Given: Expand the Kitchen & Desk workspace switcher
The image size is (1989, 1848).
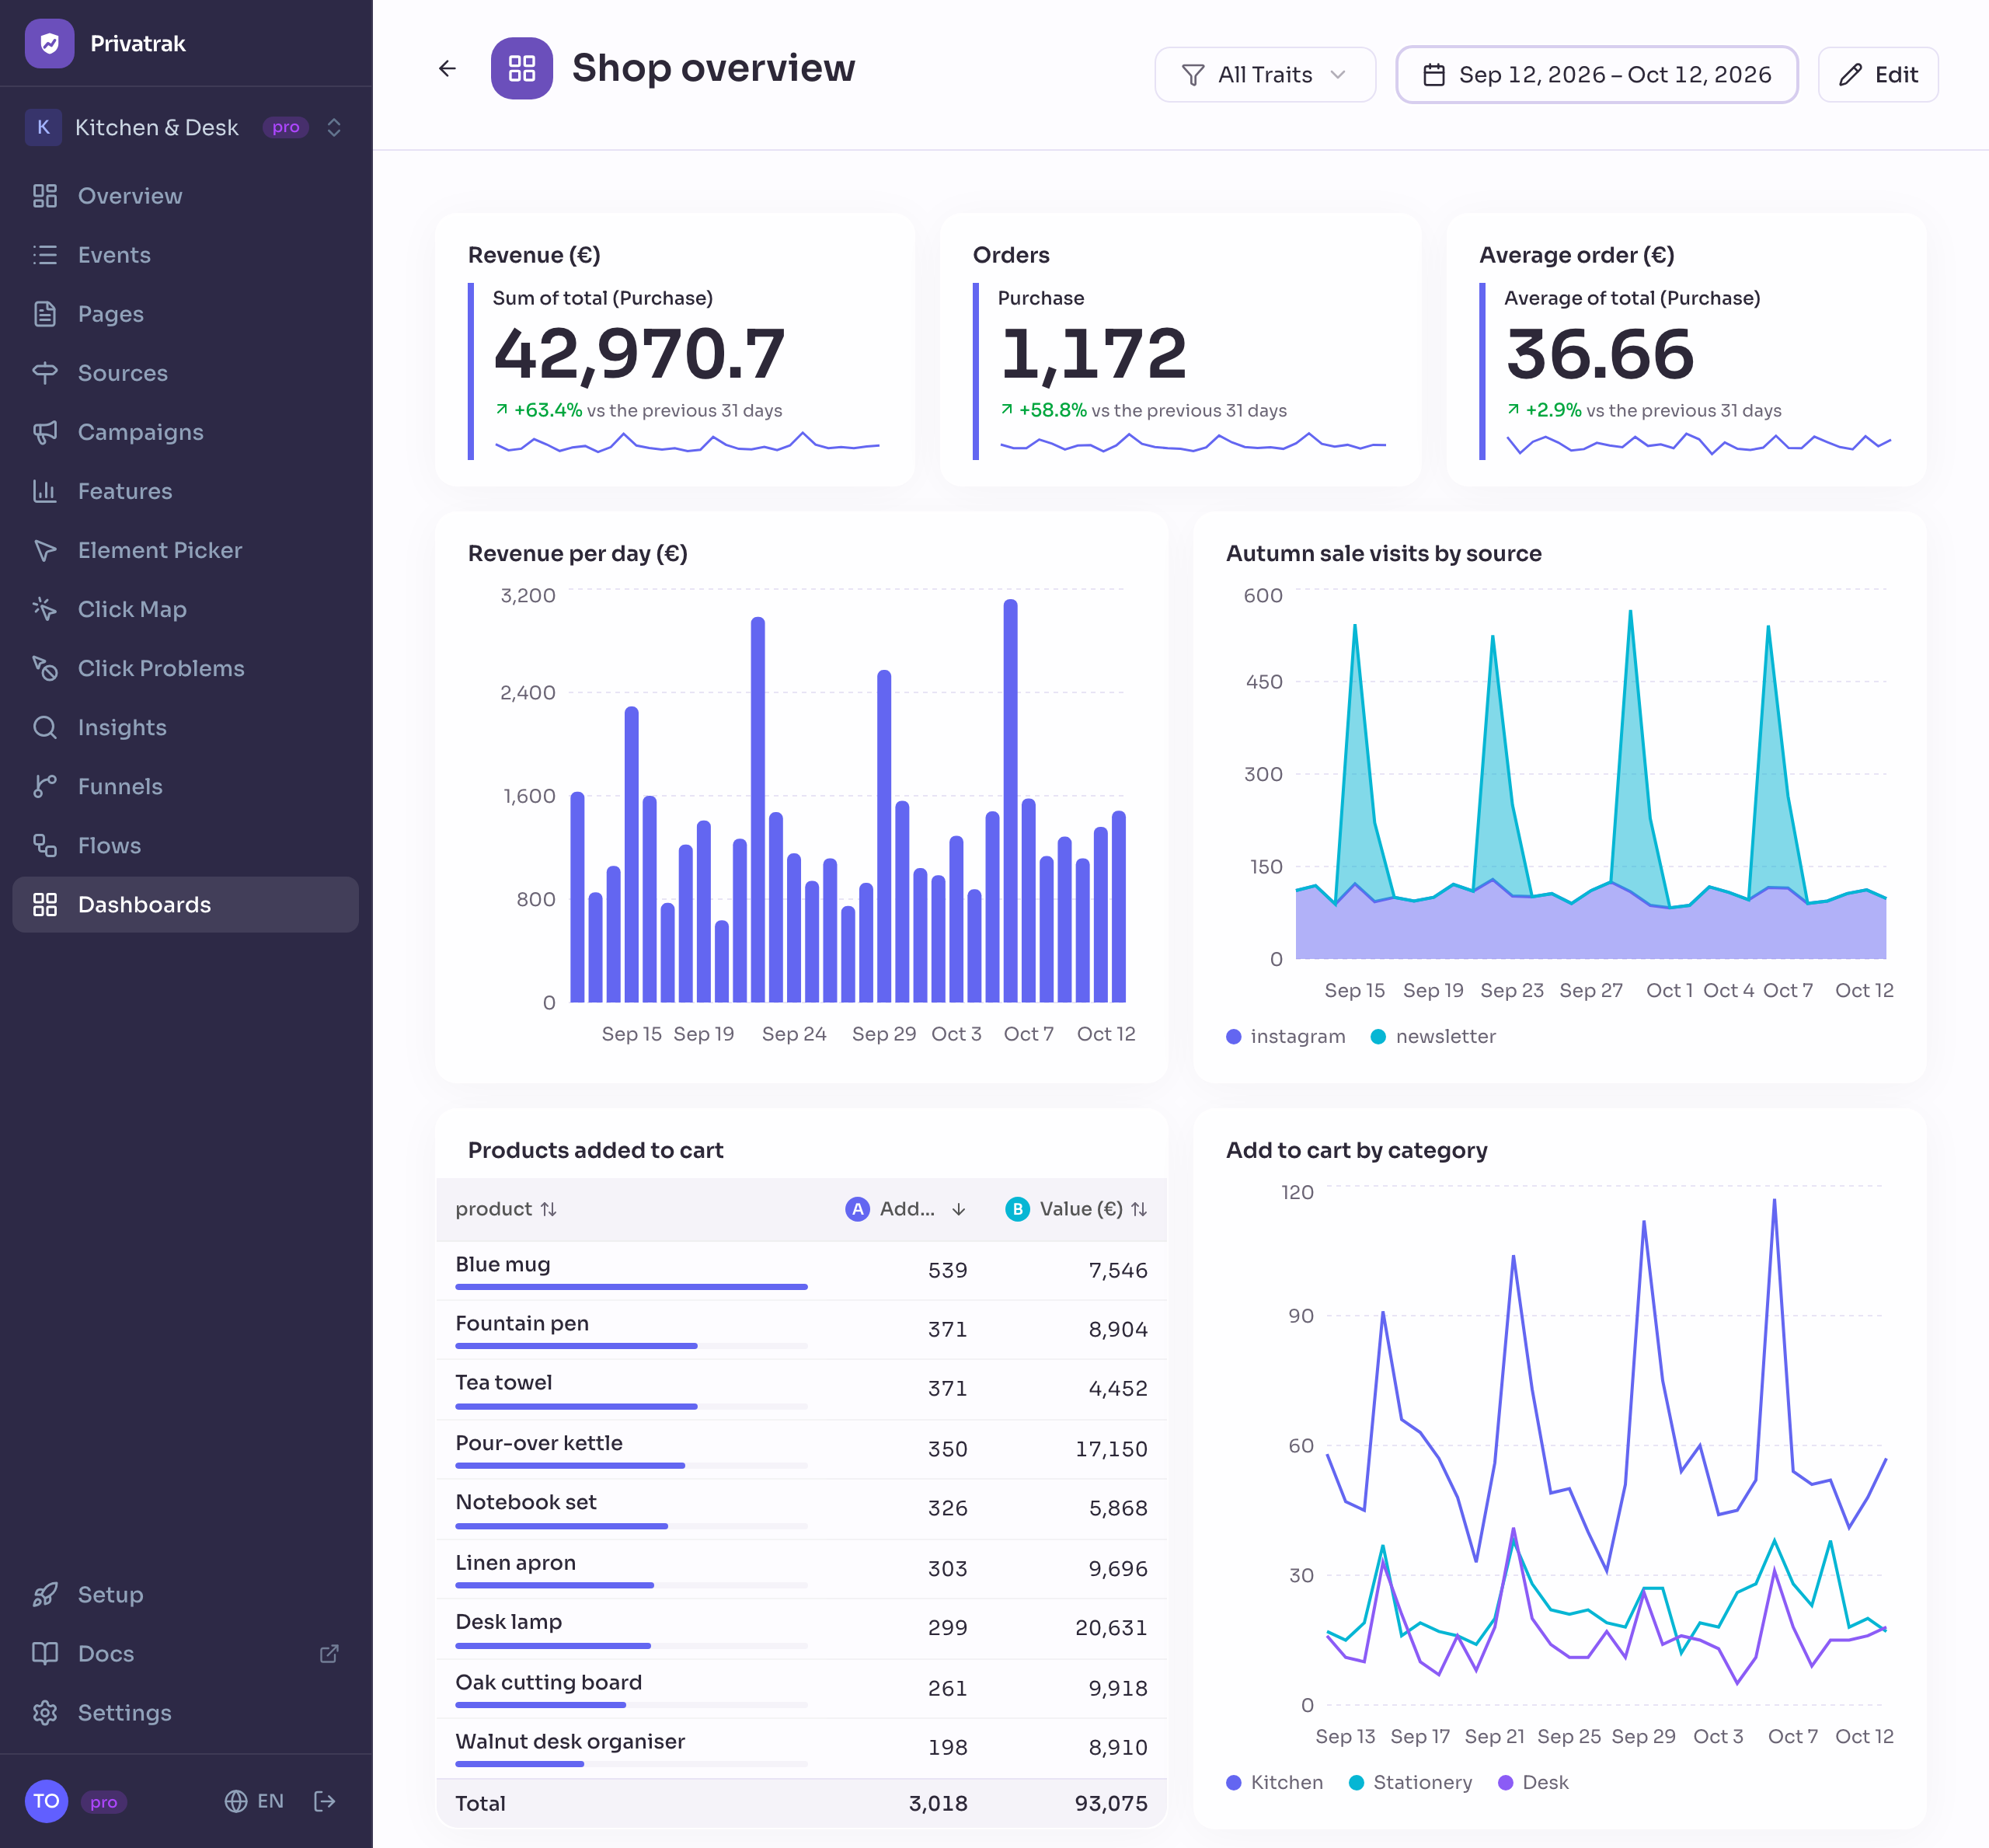Looking at the screenshot, I should pos(186,127).
